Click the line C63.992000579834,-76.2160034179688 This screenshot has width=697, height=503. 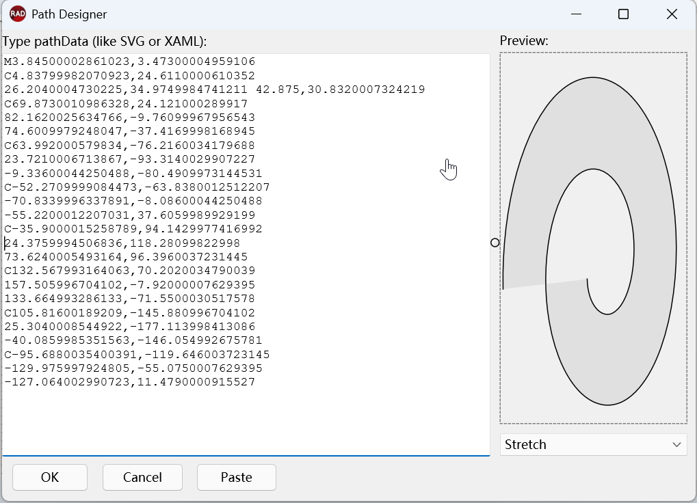pos(130,145)
